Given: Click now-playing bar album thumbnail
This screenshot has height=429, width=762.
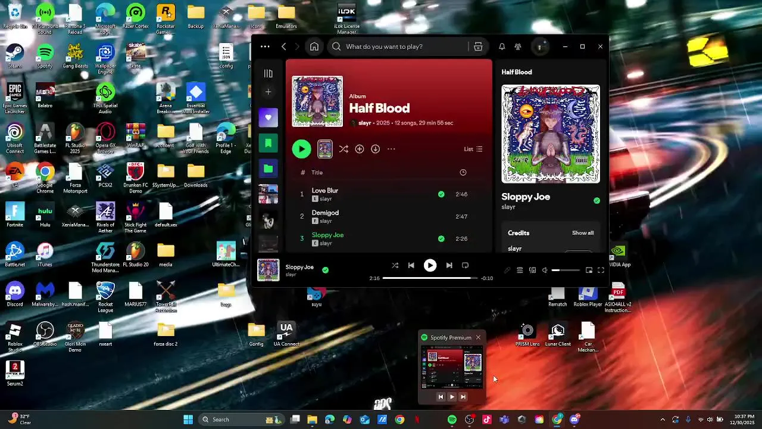Looking at the screenshot, I should click(268, 270).
